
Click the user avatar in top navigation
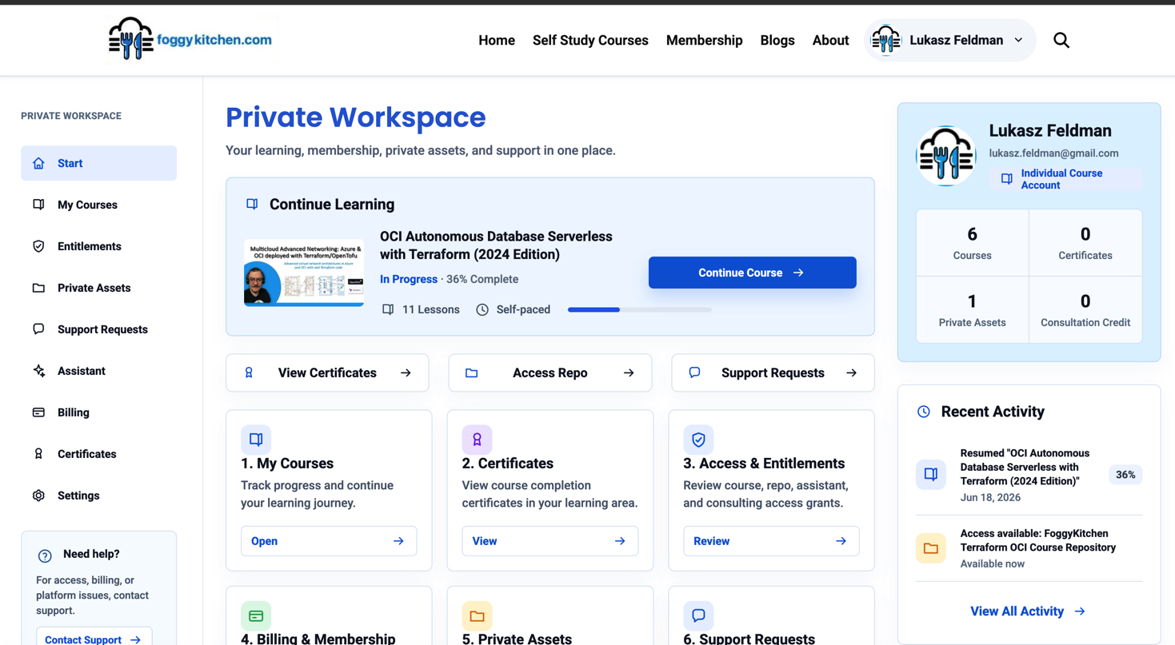pyautogui.click(x=885, y=40)
